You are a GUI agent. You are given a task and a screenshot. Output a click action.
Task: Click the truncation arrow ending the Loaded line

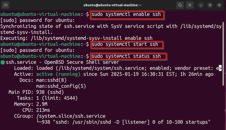220,68
